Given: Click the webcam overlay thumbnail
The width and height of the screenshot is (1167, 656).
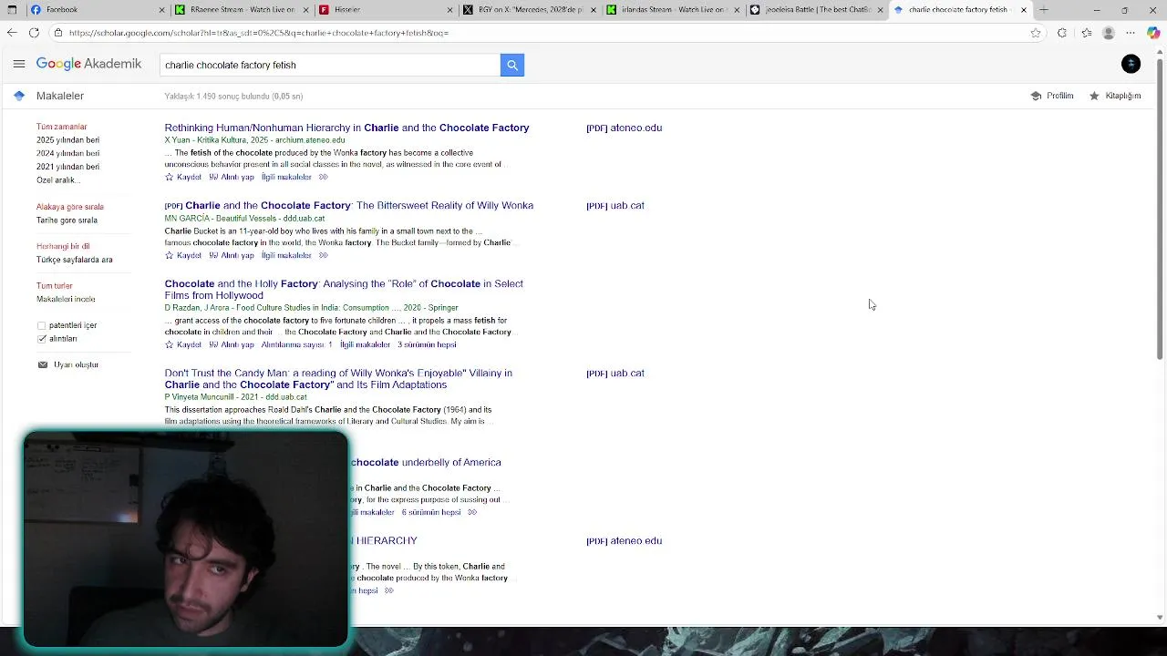Looking at the screenshot, I should click(186, 539).
